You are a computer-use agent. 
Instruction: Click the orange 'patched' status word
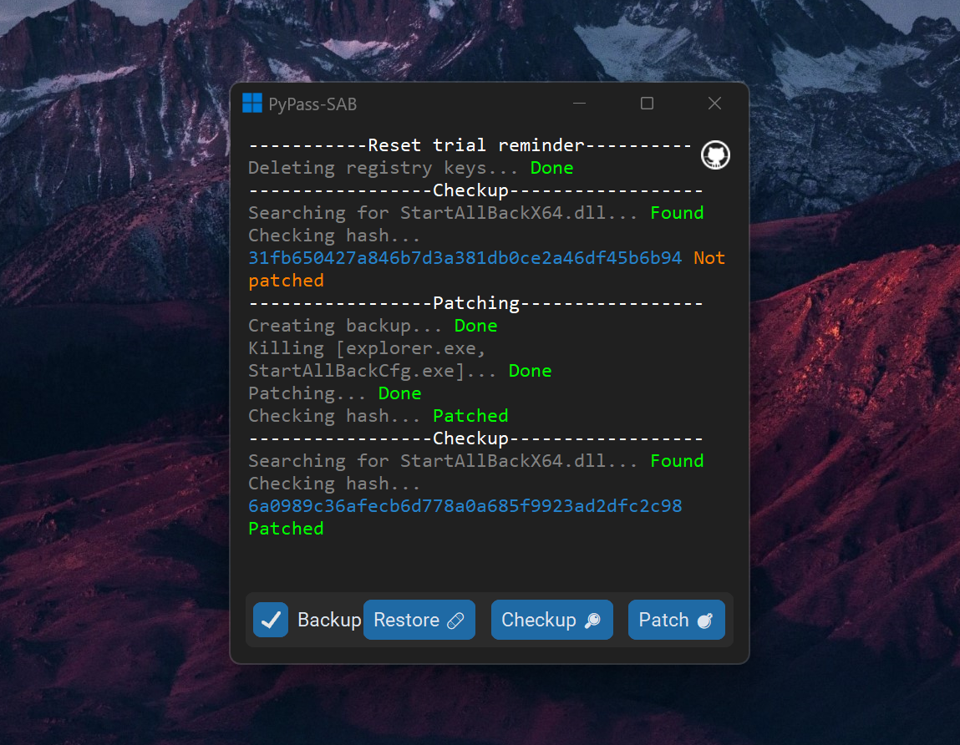286,281
